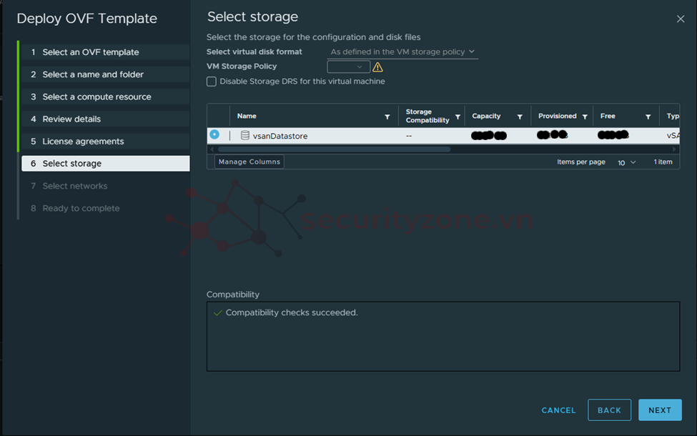
Task: Click NEXT to continue
Action: (x=660, y=410)
